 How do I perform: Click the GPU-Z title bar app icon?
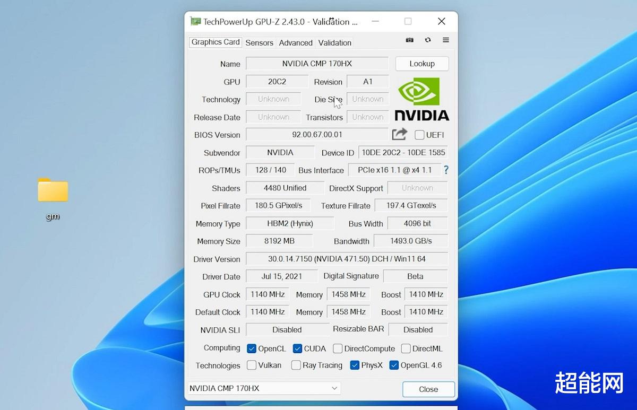pyautogui.click(x=195, y=22)
